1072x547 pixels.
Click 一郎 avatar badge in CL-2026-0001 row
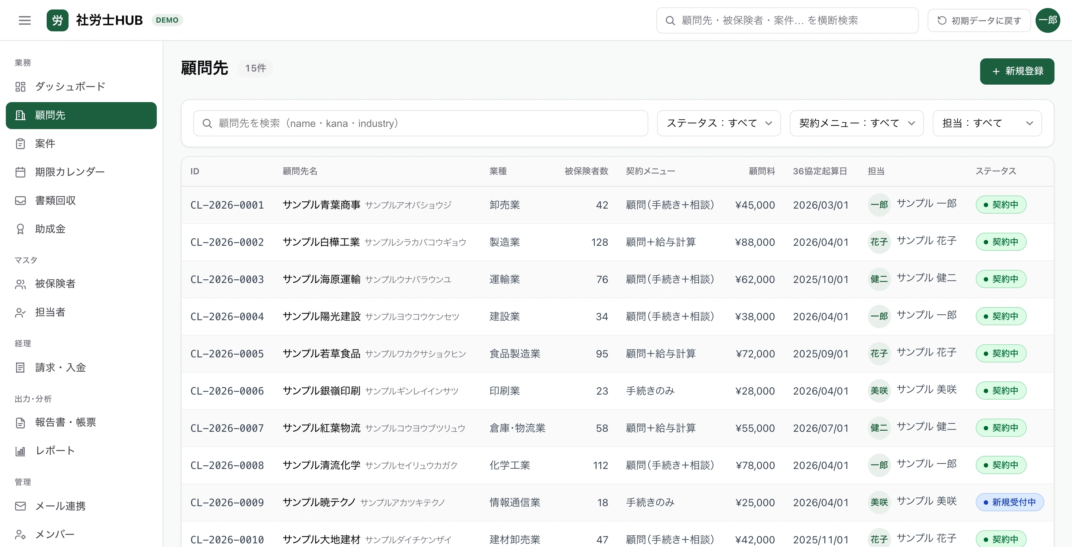879,205
